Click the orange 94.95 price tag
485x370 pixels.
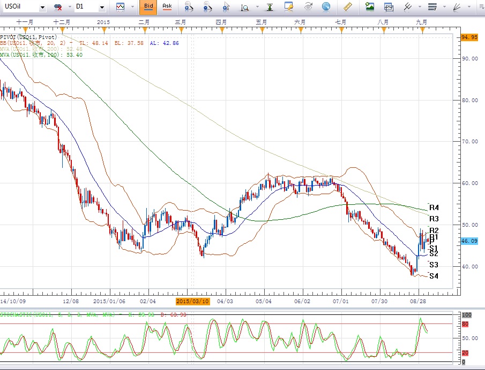point(469,37)
